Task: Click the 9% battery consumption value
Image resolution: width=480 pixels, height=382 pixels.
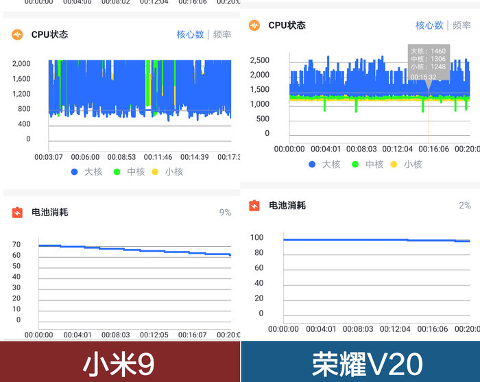Action: [x=225, y=213]
